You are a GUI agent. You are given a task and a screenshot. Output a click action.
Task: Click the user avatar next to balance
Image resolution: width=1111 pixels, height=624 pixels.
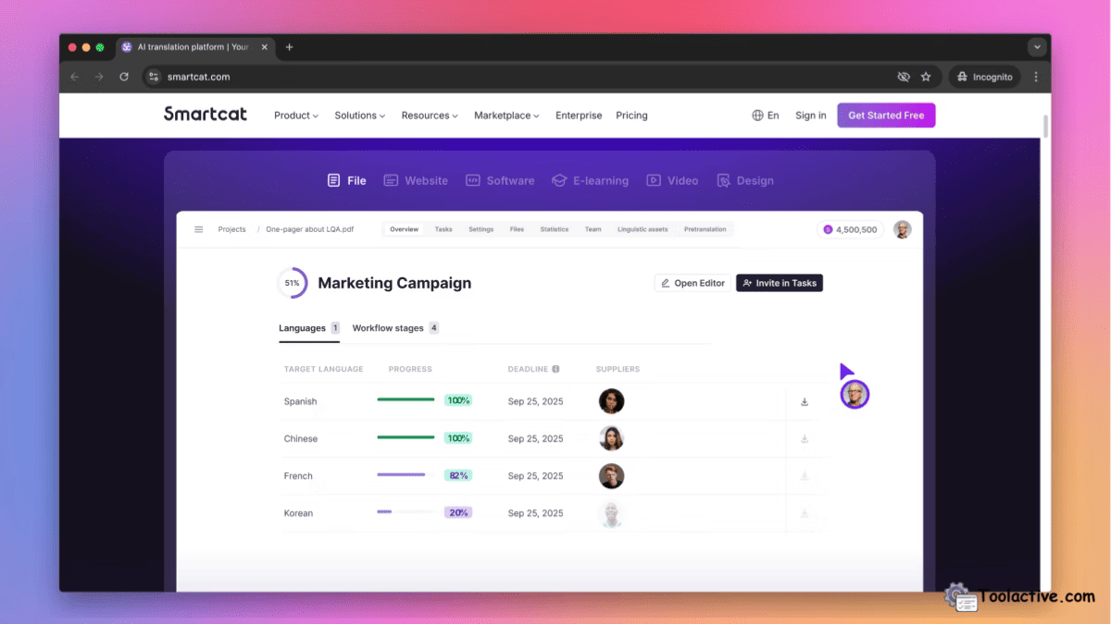coord(902,229)
